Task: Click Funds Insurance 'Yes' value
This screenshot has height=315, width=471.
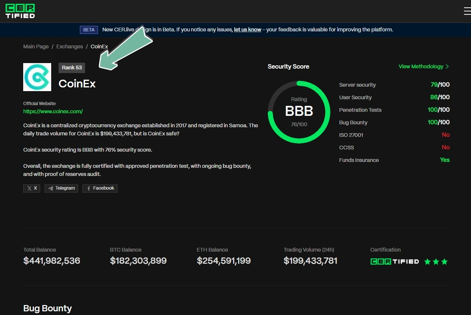Action: tap(445, 160)
